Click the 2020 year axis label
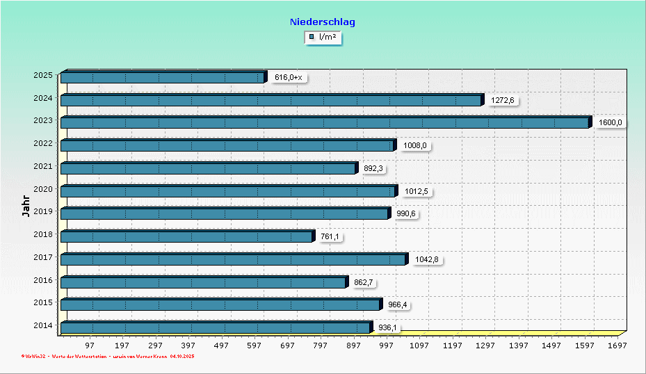This screenshot has width=646, height=374. click(x=42, y=188)
